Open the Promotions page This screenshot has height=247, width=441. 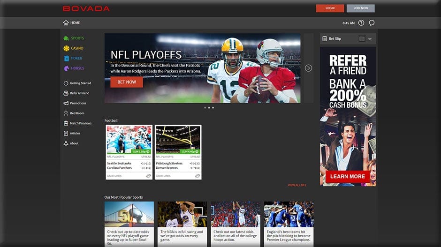click(x=78, y=103)
